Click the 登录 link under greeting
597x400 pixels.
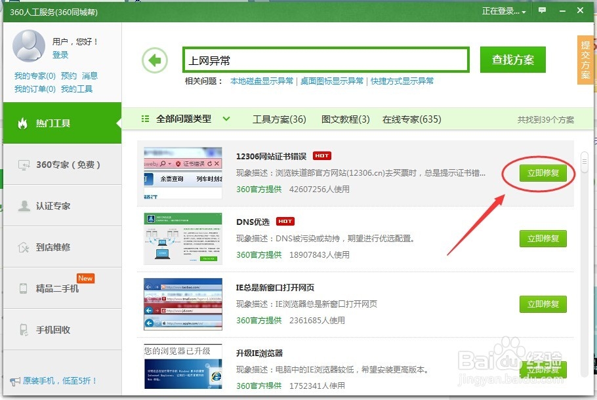tap(60, 55)
